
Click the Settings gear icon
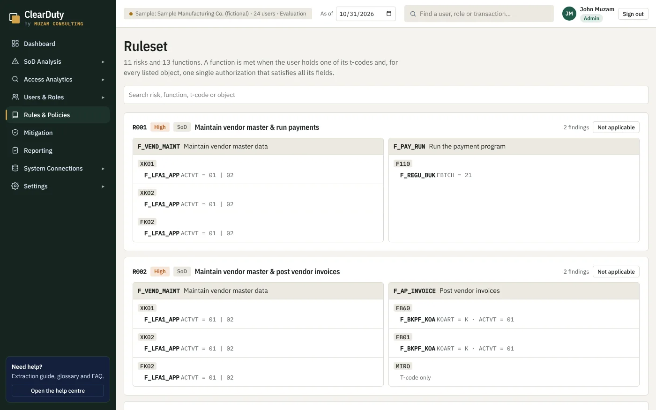pos(15,186)
